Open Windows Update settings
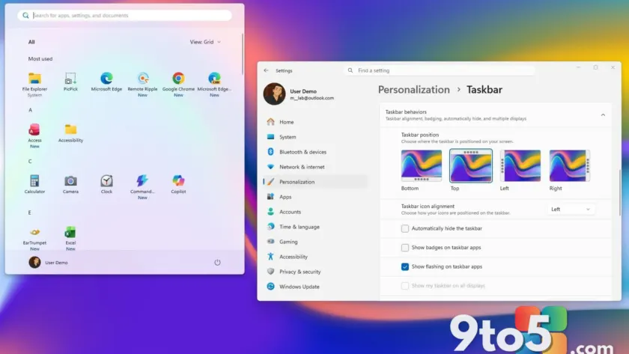629x354 pixels. click(315, 287)
